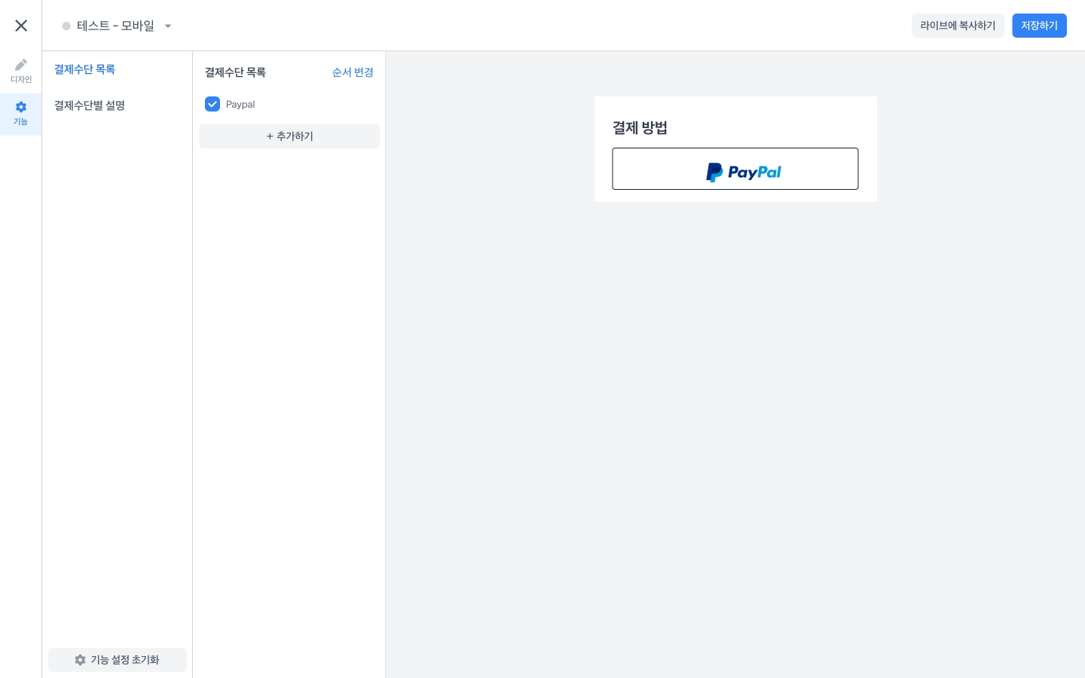Screen dimensions: 1085x678
Task: Click the 결제 방법 preview heading
Action: coord(640,128)
